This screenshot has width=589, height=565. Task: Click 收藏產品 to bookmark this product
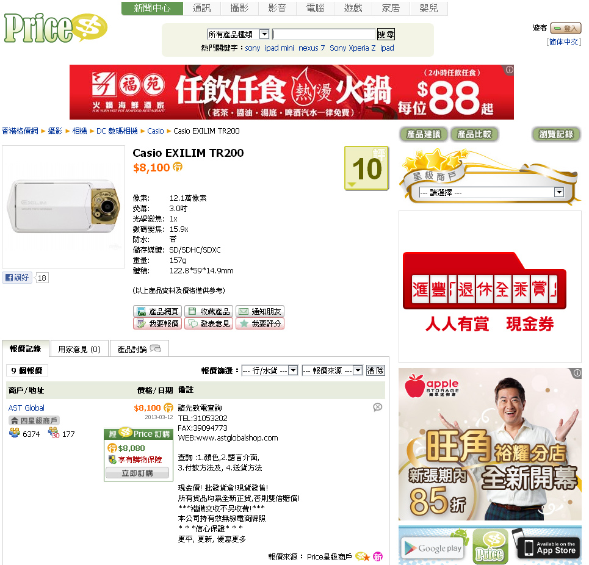(209, 311)
